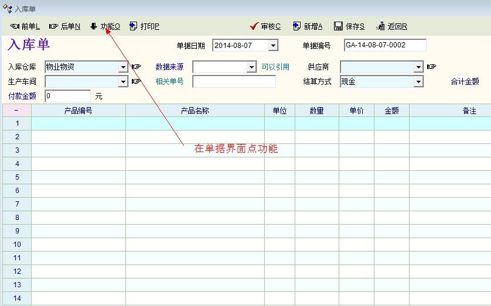
Task: Open the 功能O function menu
Action: click(x=105, y=26)
